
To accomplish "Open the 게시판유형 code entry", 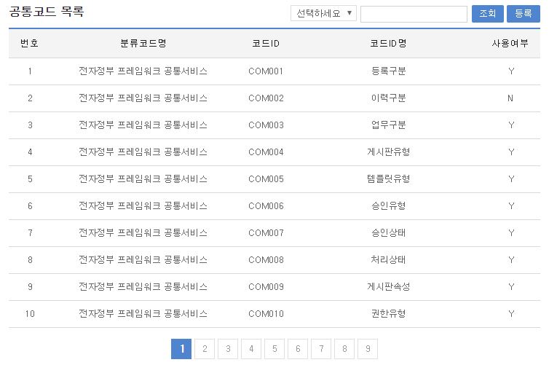I will tap(388, 152).
